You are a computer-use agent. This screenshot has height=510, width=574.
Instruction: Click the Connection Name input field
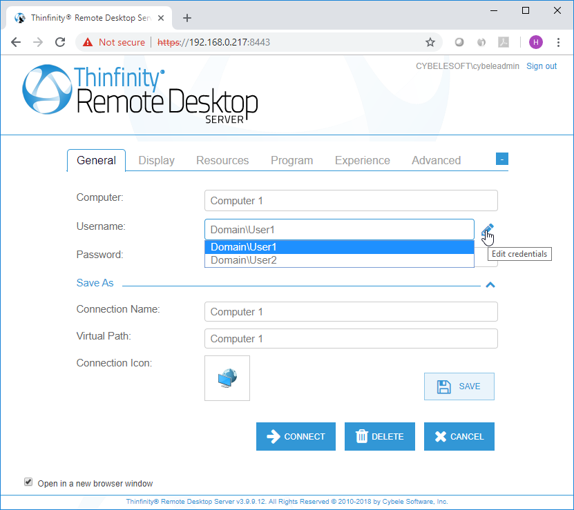[x=351, y=312]
